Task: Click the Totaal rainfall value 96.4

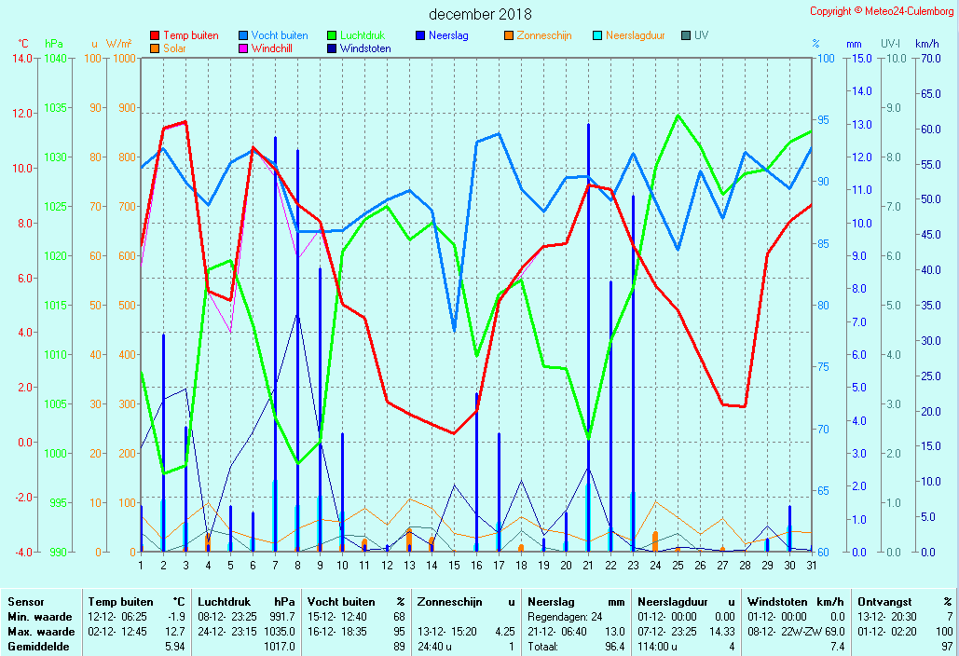Action: pos(614,646)
